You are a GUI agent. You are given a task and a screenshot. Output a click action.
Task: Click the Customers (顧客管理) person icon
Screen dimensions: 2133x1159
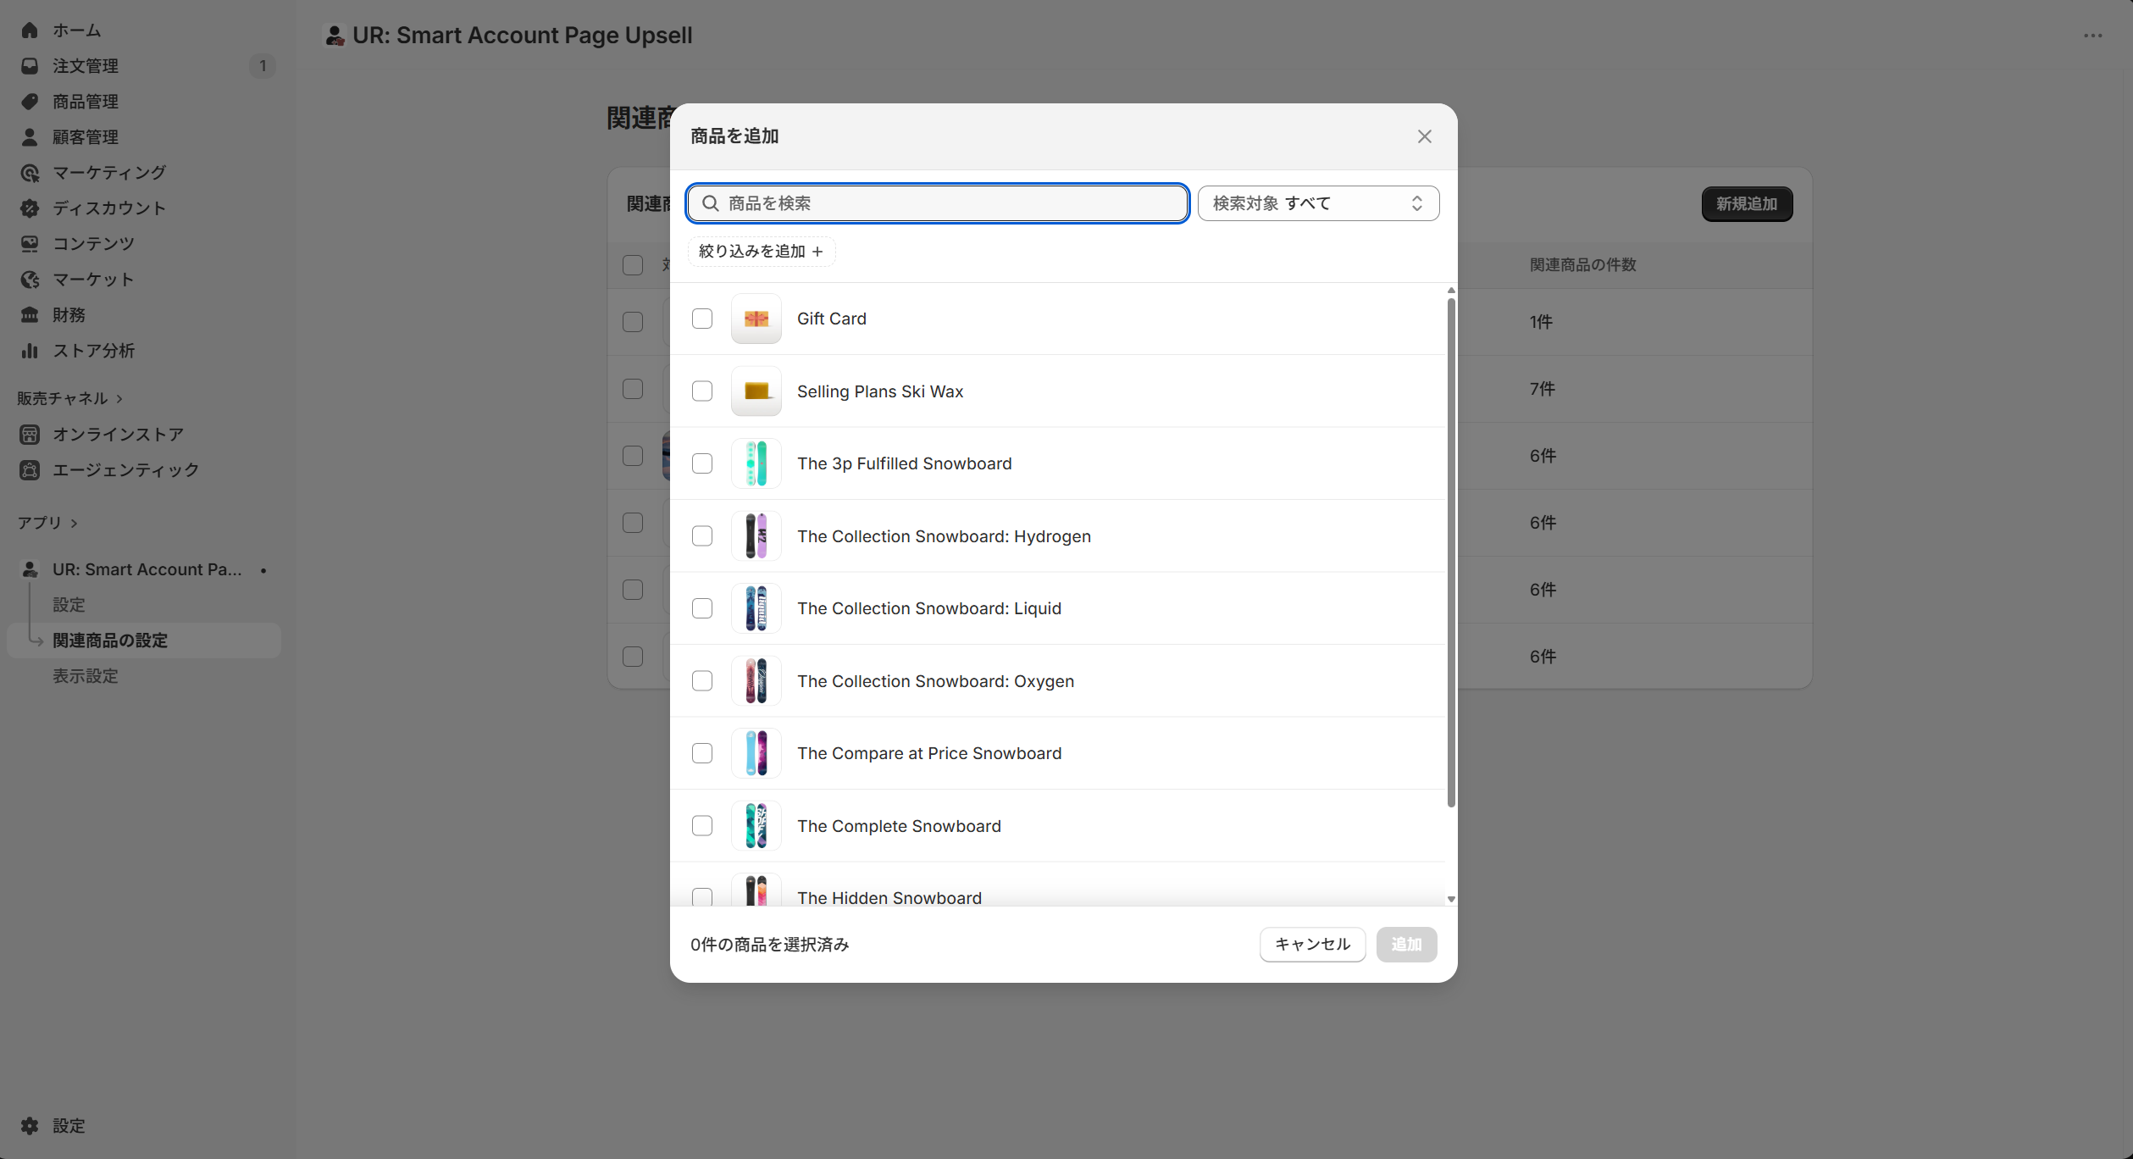point(30,137)
